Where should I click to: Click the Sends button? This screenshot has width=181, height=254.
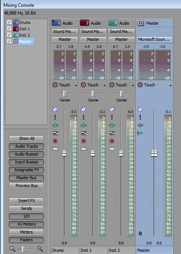click(x=26, y=208)
